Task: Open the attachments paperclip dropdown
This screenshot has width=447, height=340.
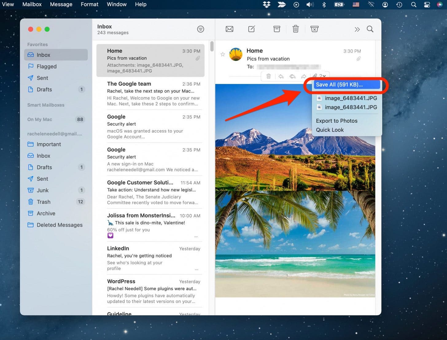Action: [x=319, y=76]
